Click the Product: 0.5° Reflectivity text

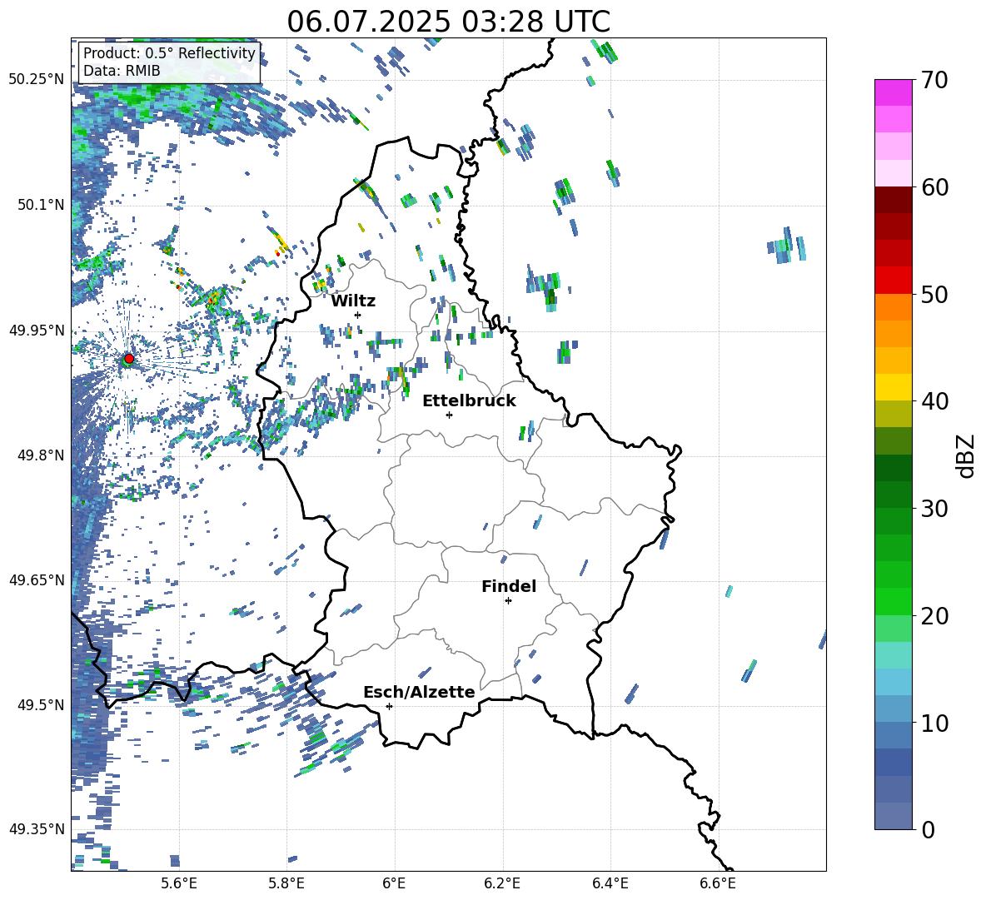(x=169, y=53)
